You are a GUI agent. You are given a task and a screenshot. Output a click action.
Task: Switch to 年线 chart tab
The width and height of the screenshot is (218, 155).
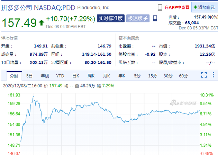pyautogui.click(x=45, y=76)
